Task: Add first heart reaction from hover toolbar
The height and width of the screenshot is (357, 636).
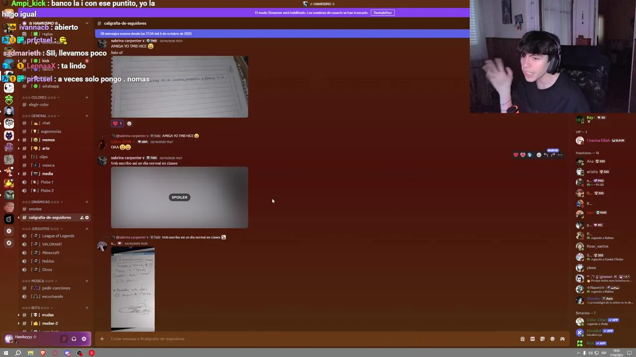Action: pos(516,155)
